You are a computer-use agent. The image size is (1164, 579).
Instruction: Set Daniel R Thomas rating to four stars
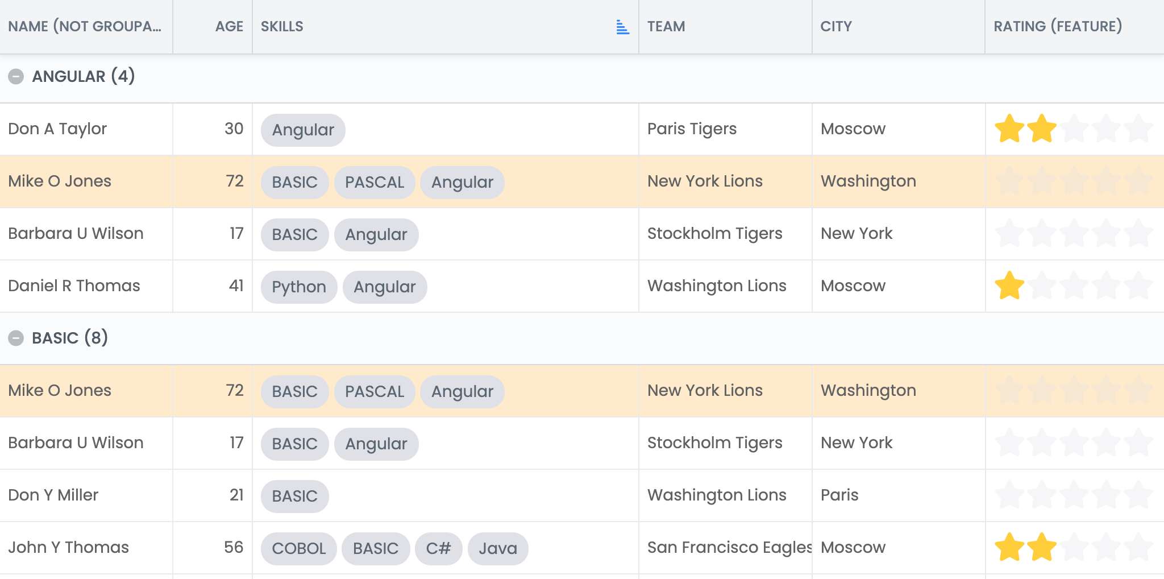pos(1107,286)
